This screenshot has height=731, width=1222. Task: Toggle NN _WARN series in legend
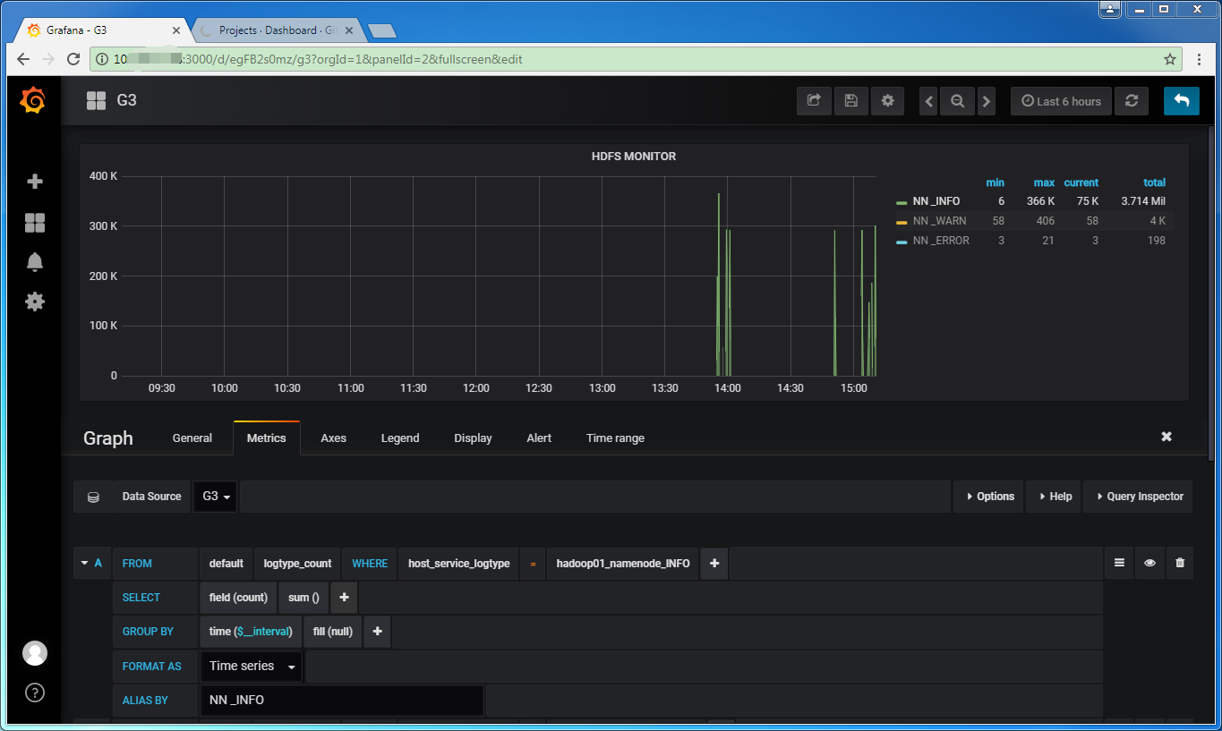click(939, 221)
